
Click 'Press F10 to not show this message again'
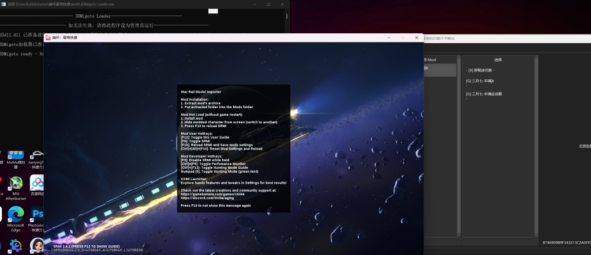(x=216, y=205)
